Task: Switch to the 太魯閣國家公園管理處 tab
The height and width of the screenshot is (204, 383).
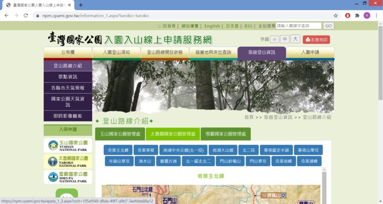Action: point(173,134)
